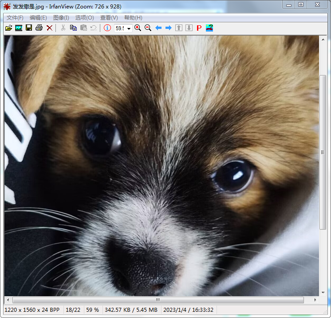Close the IrfanView window
This screenshot has height=318, width=331.
[317, 5]
